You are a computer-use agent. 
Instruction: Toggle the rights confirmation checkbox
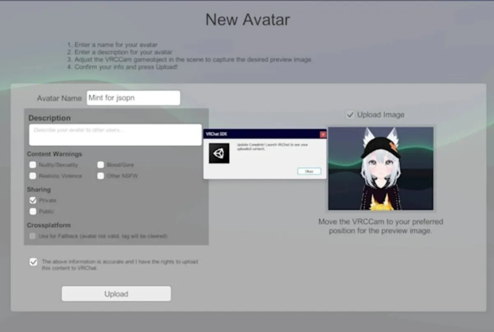(33, 262)
